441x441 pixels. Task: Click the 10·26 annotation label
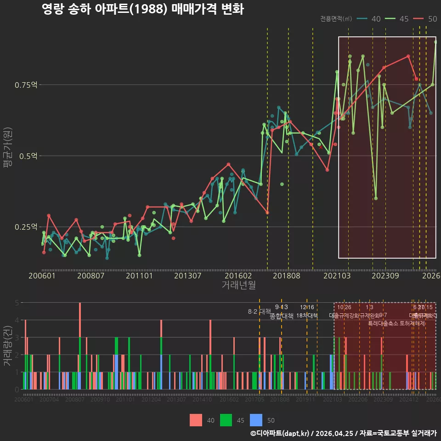(344, 307)
